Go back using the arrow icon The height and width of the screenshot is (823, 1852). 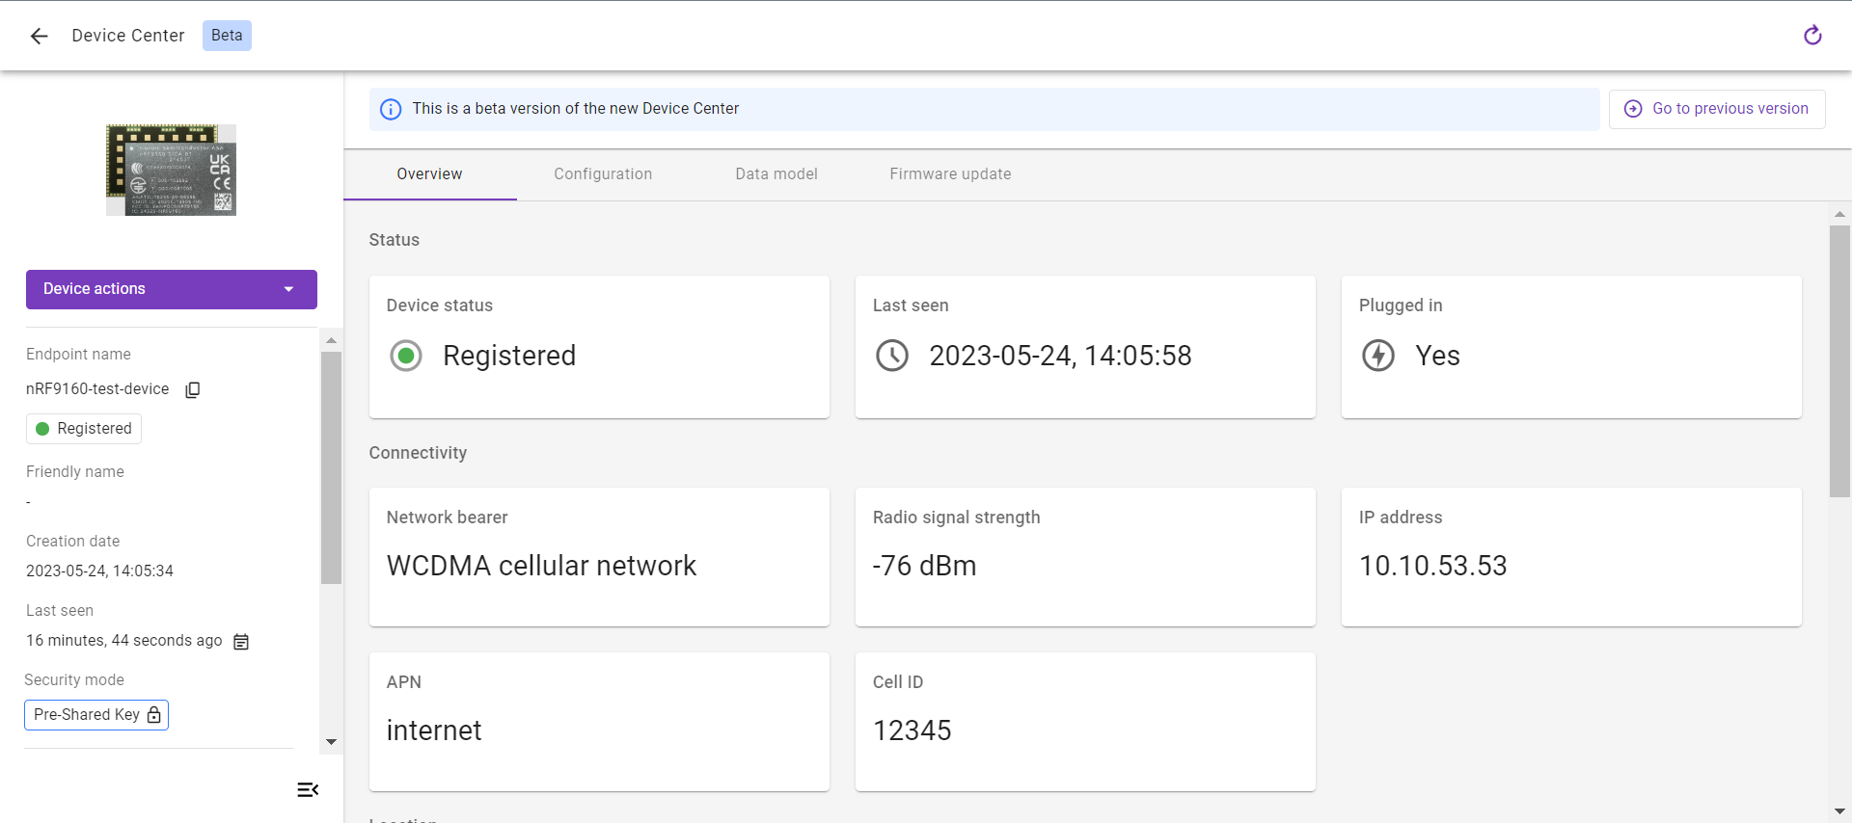(39, 36)
